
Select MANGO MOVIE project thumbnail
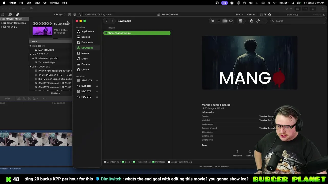42,29
